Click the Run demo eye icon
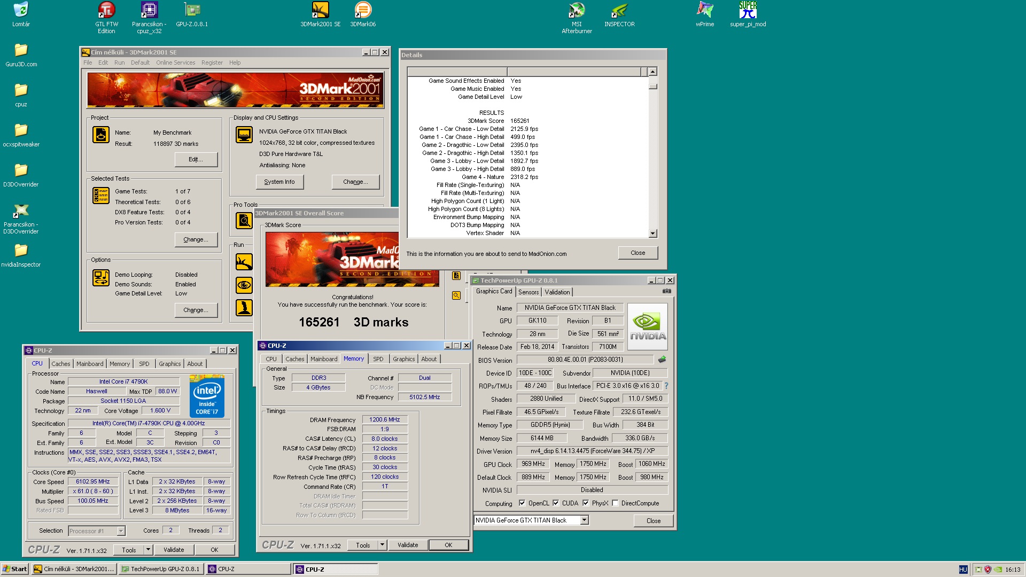1026x577 pixels. point(244,285)
